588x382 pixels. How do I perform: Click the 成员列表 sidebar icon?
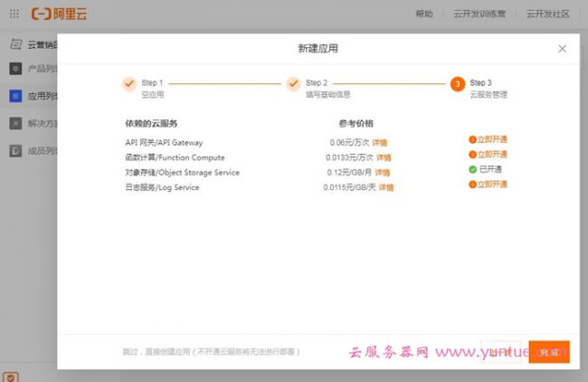pos(15,149)
